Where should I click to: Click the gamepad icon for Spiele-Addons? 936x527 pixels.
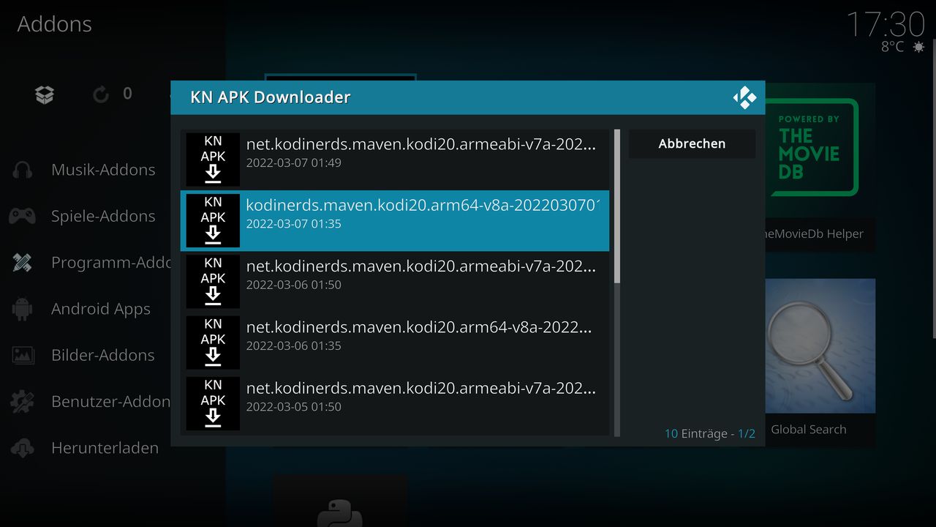click(22, 216)
